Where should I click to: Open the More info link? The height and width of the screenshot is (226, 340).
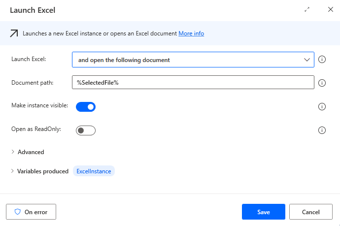click(x=191, y=33)
